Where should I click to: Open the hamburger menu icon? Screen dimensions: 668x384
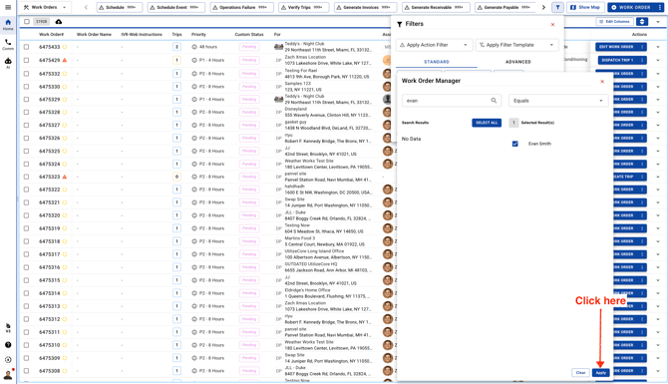tap(8, 7)
